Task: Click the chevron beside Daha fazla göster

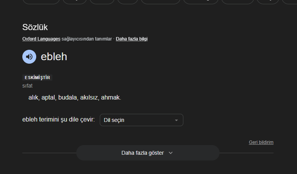Action: [x=171, y=153]
